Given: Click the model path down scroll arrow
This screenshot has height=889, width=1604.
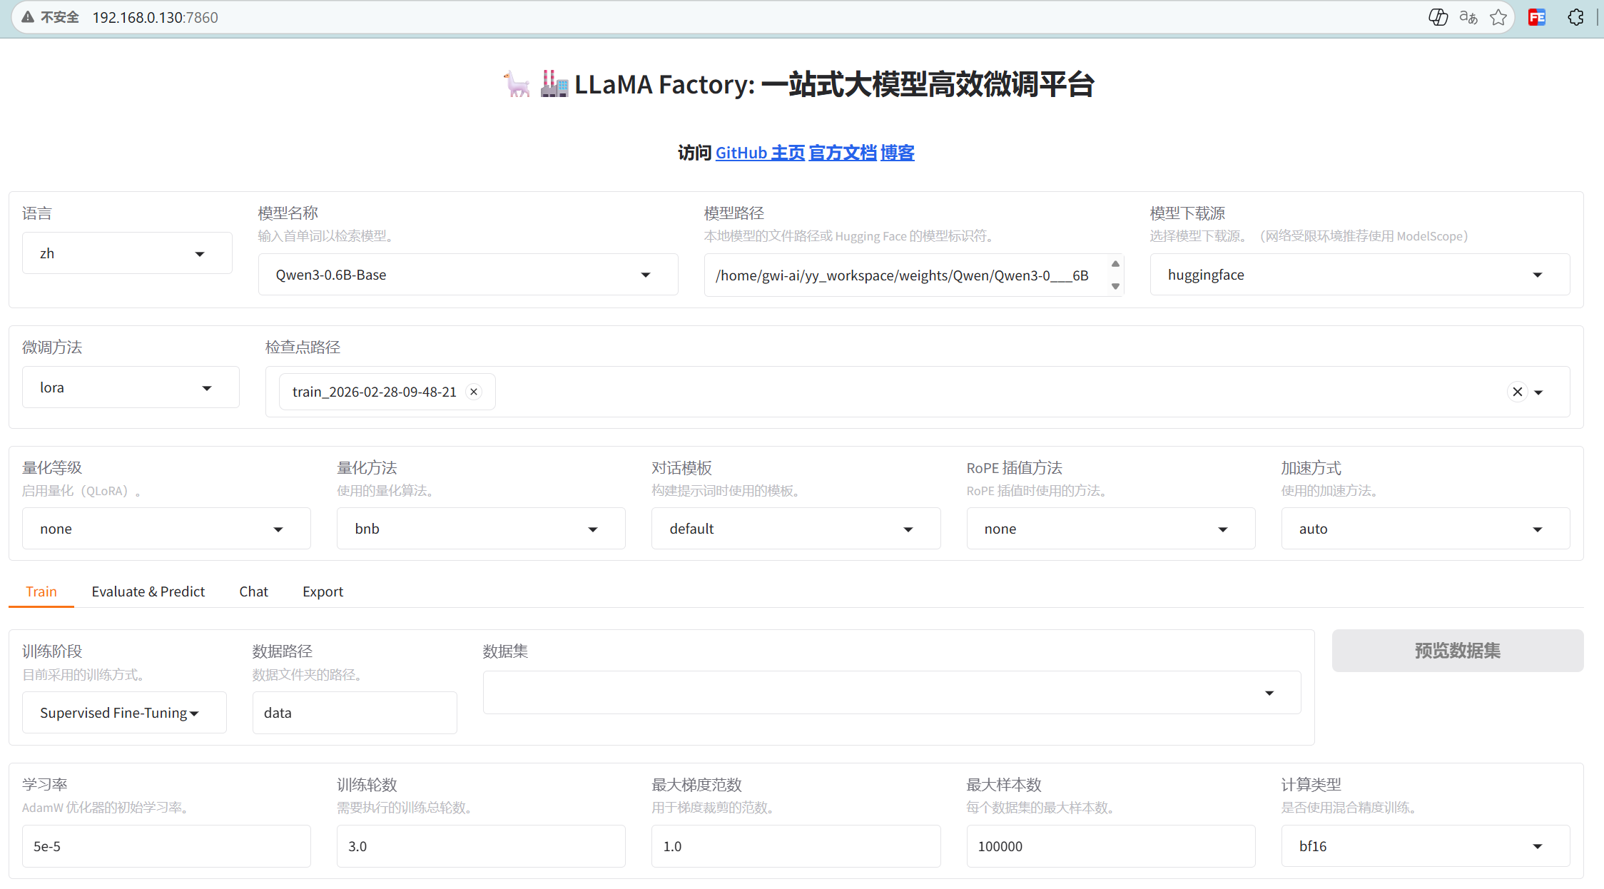Looking at the screenshot, I should pos(1115,286).
